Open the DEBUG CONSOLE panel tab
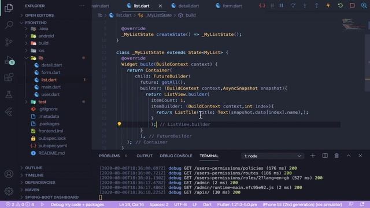The width and height of the screenshot is (370, 208). coord(176,156)
